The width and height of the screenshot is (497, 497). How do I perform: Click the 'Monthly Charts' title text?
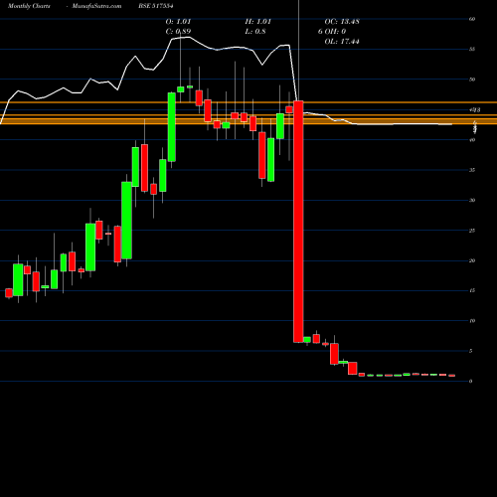29,6
